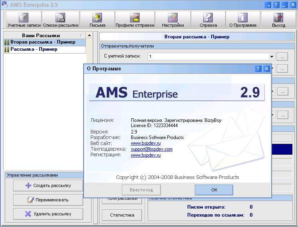The width and height of the screenshot is (298, 227).
Task: Open the www.bspdev.ru Веб сайт link
Action: [x=146, y=143]
